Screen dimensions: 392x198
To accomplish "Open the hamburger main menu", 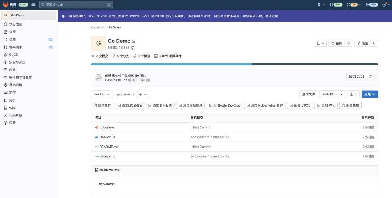I will [x=33, y=4].
